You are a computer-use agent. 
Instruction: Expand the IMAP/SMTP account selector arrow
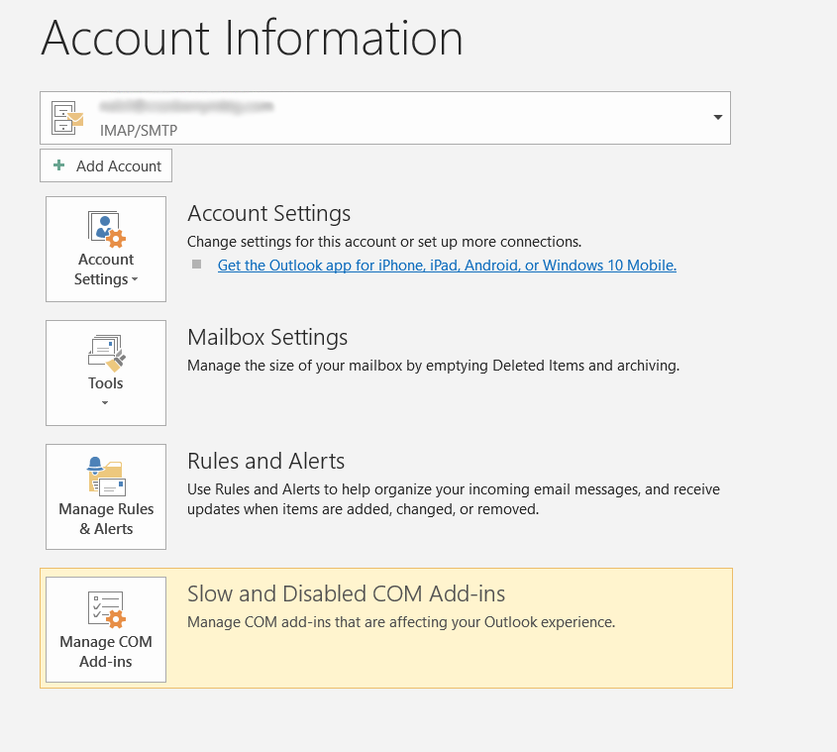pos(718,117)
